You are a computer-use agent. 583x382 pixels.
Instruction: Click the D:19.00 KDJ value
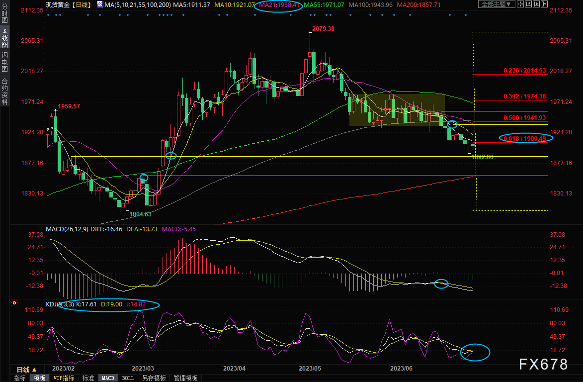point(111,304)
